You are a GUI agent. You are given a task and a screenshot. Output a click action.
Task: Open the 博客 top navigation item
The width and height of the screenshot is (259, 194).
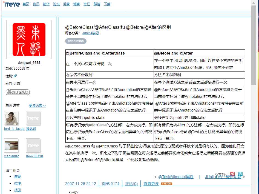(77, 4)
